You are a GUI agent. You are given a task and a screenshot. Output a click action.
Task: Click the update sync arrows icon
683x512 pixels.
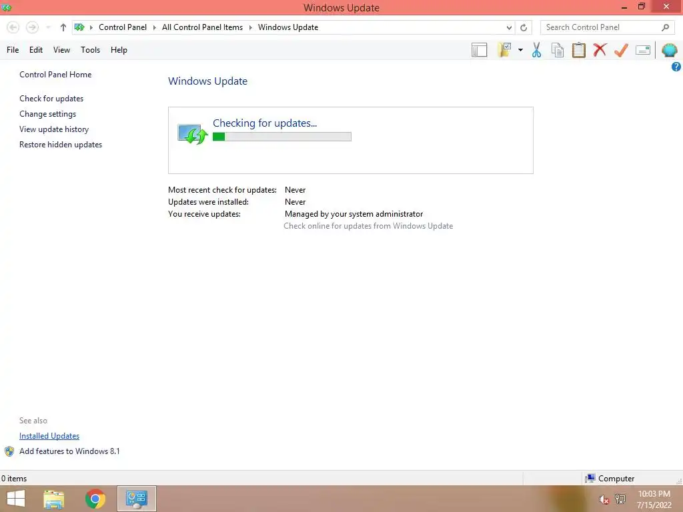click(192, 133)
